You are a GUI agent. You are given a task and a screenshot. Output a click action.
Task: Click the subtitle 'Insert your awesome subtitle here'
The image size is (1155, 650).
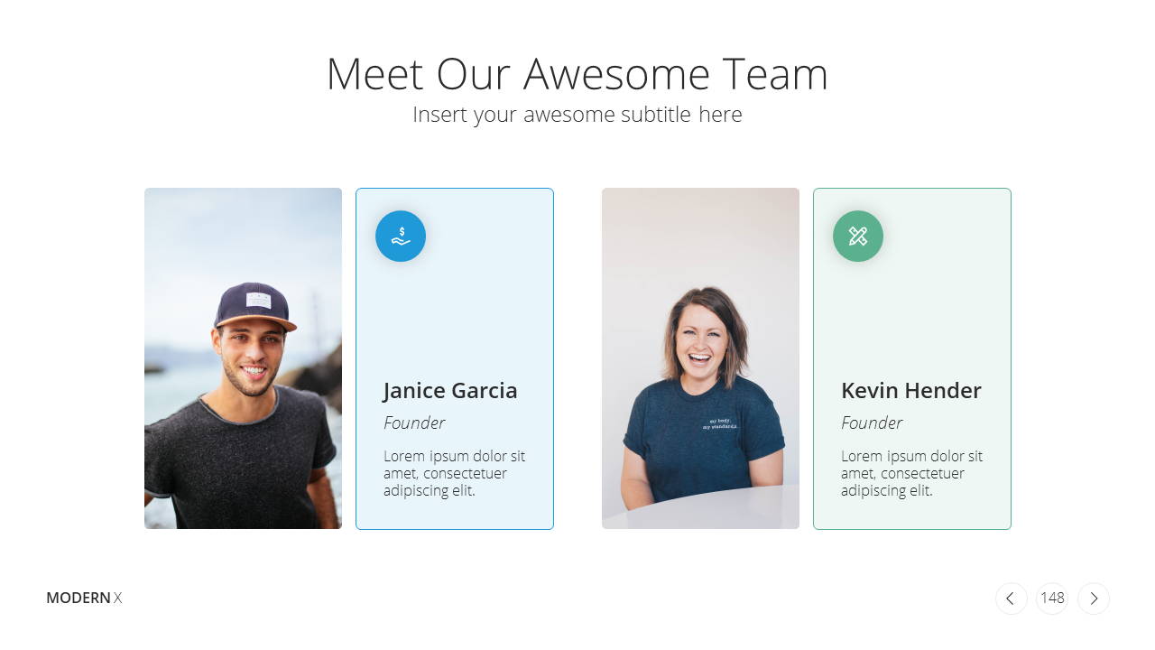pos(577,115)
